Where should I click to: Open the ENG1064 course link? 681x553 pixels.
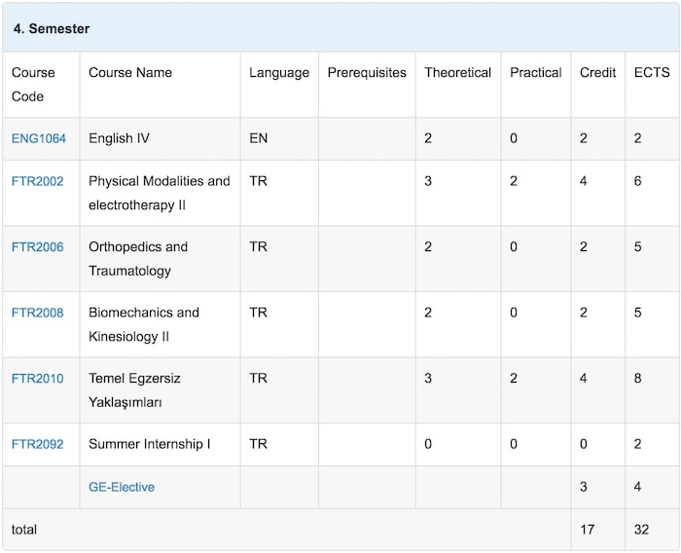(x=39, y=138)
